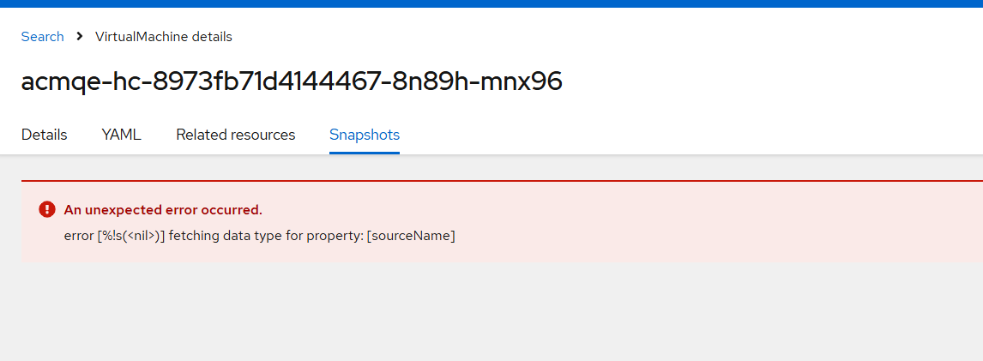Image resolution: width=983 pixels, height=361 pixels.
Task: Click the blue underline beneath Snapshots
Action: pos(364,153)
